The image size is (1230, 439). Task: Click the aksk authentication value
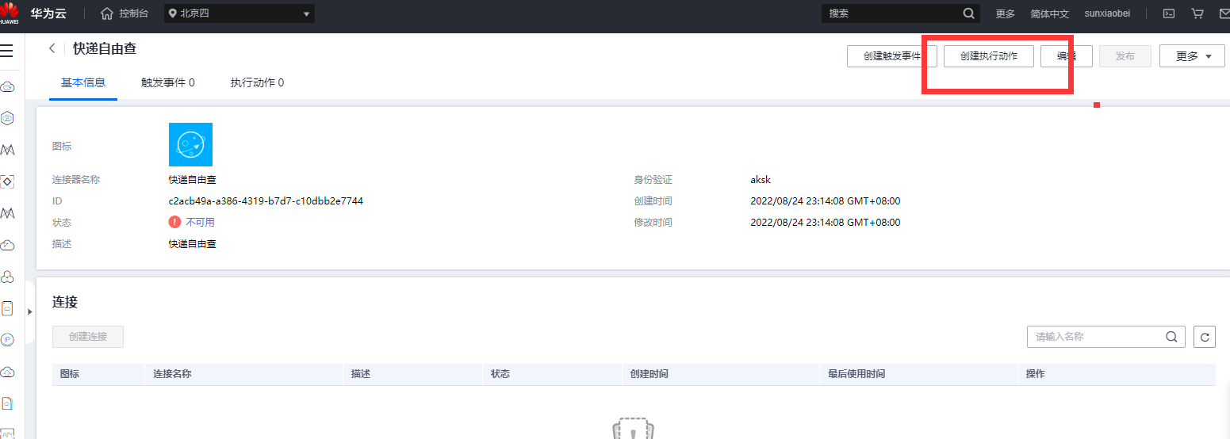pos(761,180)
